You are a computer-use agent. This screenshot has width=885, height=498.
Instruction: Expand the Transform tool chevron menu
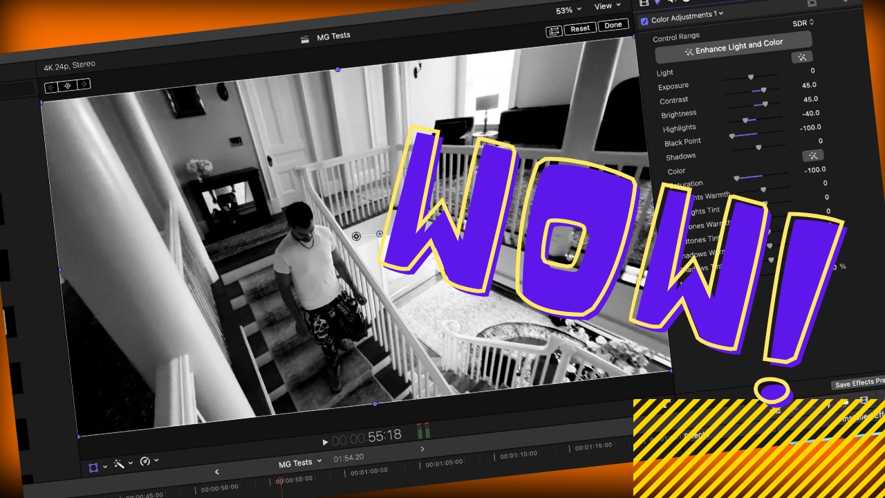[x=105, y=466]
